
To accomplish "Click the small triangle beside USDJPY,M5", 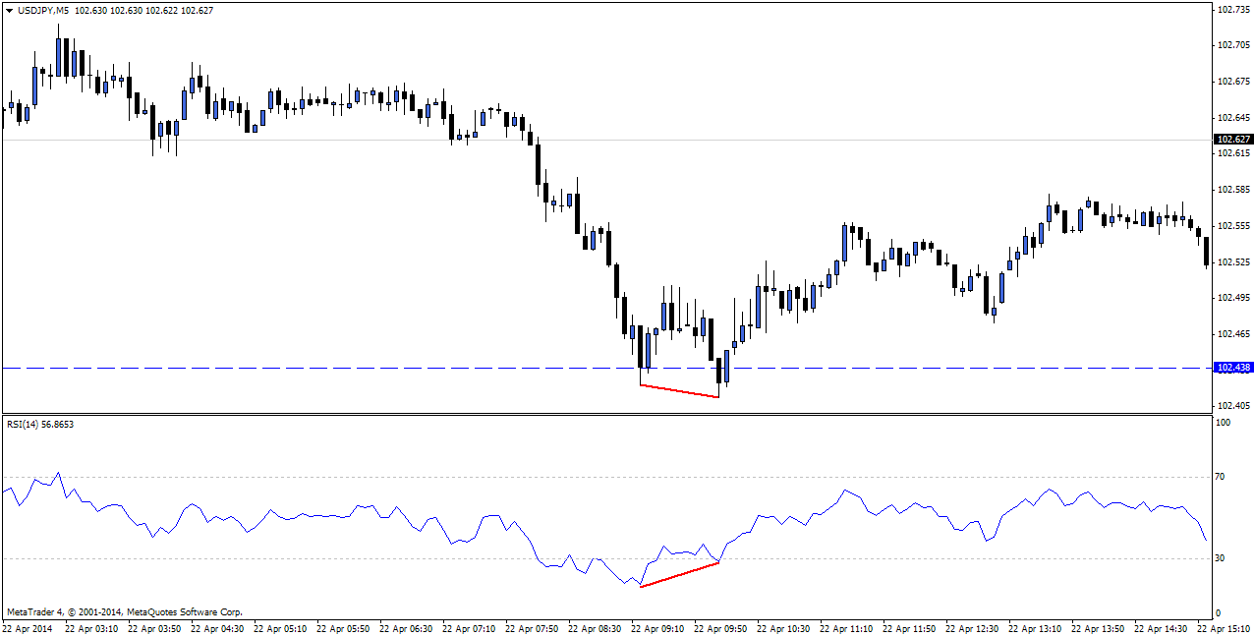I will 9,10.
